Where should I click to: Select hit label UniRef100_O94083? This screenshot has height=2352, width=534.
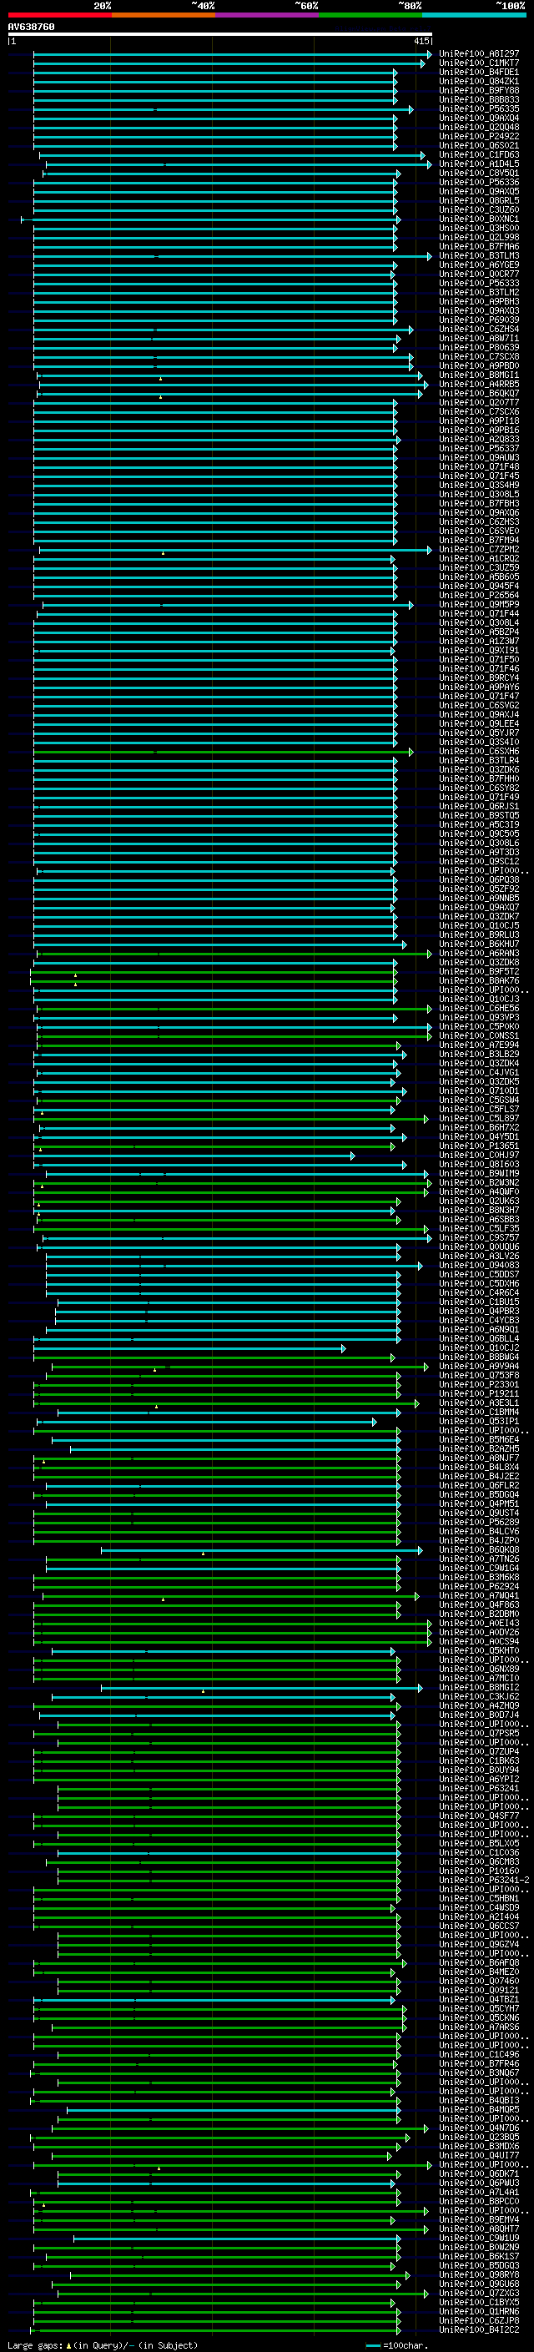pos(478,1266)
